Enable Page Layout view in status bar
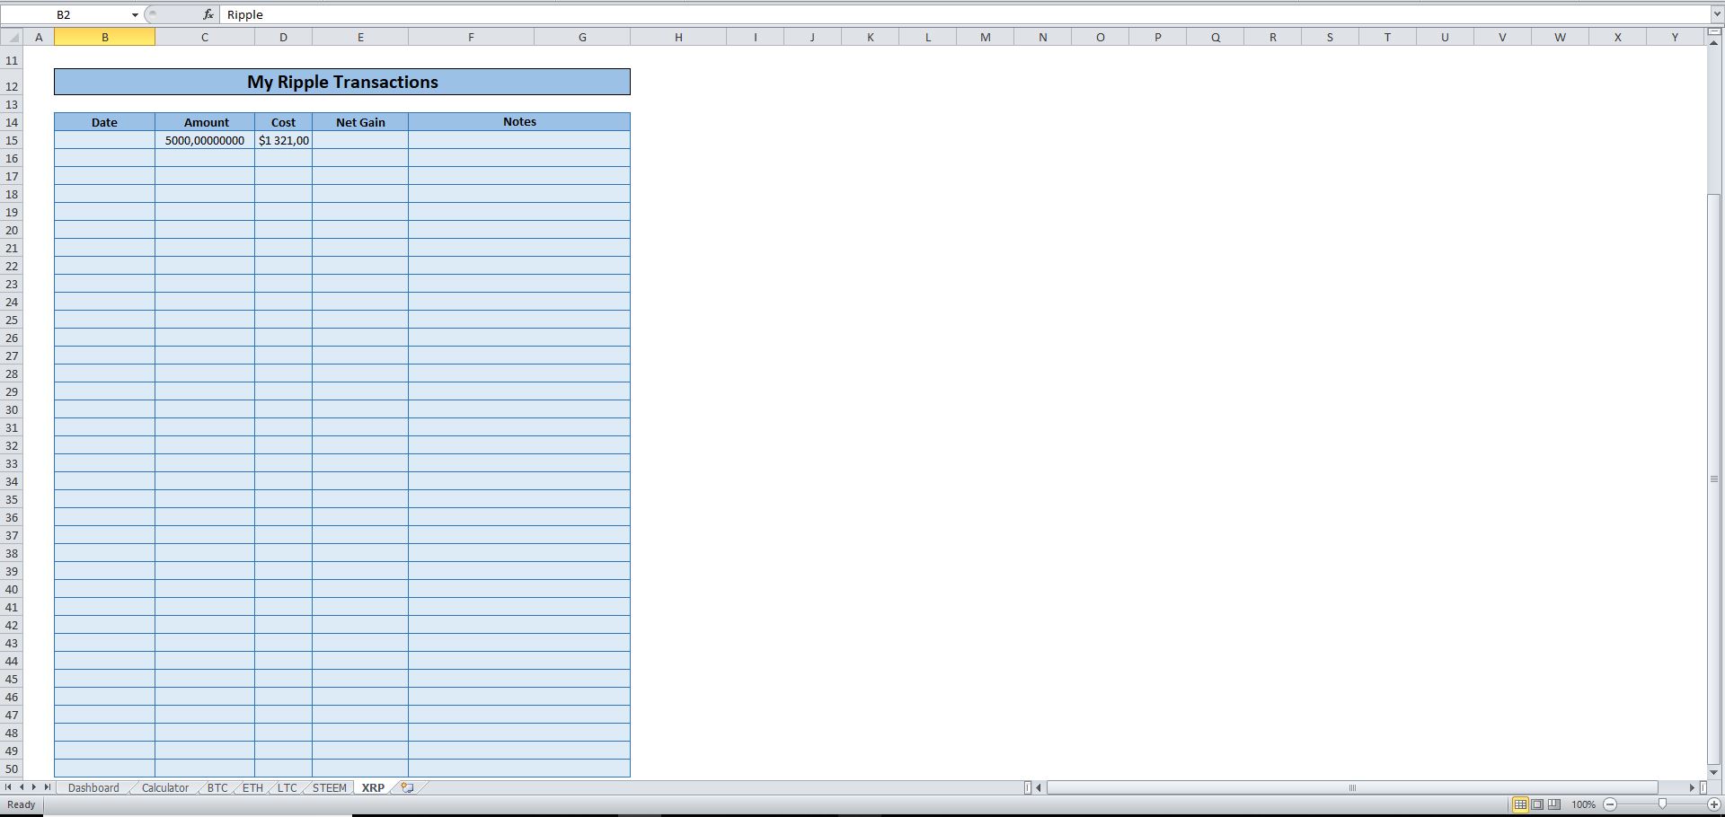This screenshot has width=1725, height=817. [x=1536, y=804]
